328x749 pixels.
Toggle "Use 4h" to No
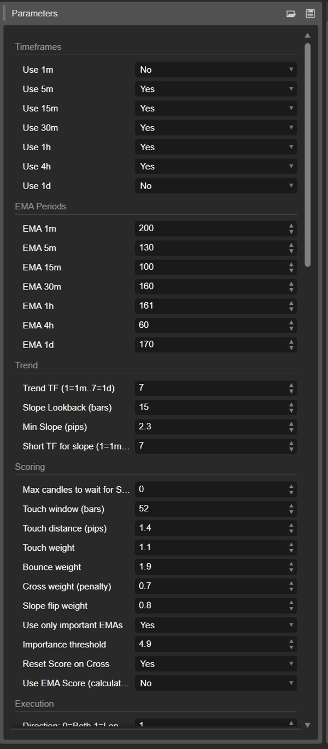coord(215,166)
